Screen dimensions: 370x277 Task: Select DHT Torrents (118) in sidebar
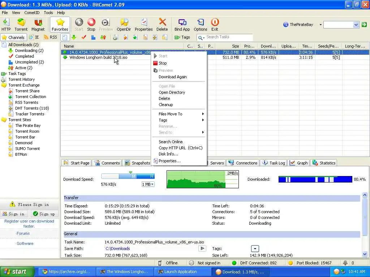pyautogui.click(x=32, y=108)
